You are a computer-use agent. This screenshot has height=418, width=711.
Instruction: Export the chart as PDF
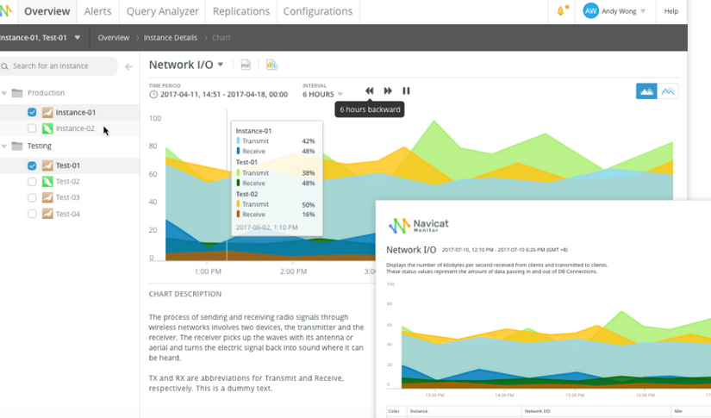tap(246, 65)
